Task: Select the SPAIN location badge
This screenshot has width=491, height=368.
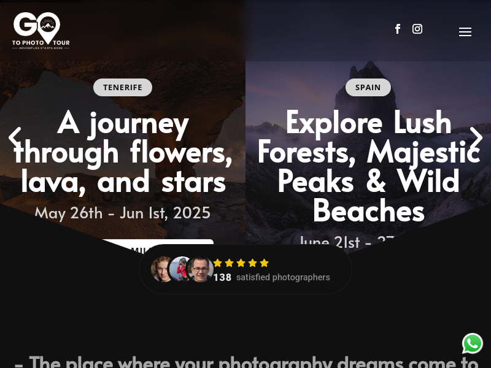Action: pyautogui.click(x=368, y=87)
